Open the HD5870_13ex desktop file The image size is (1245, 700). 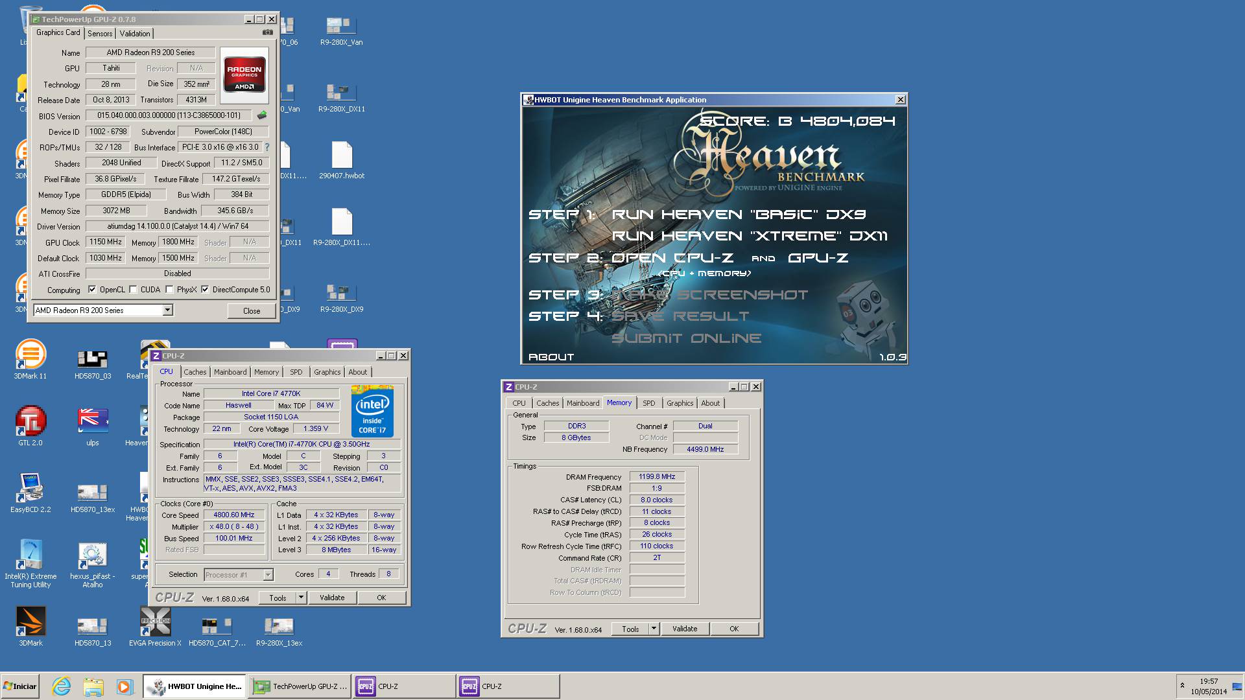[92, 497]
